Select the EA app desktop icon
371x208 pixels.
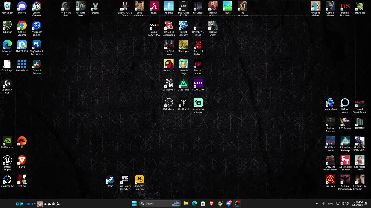tap(22, 143)
